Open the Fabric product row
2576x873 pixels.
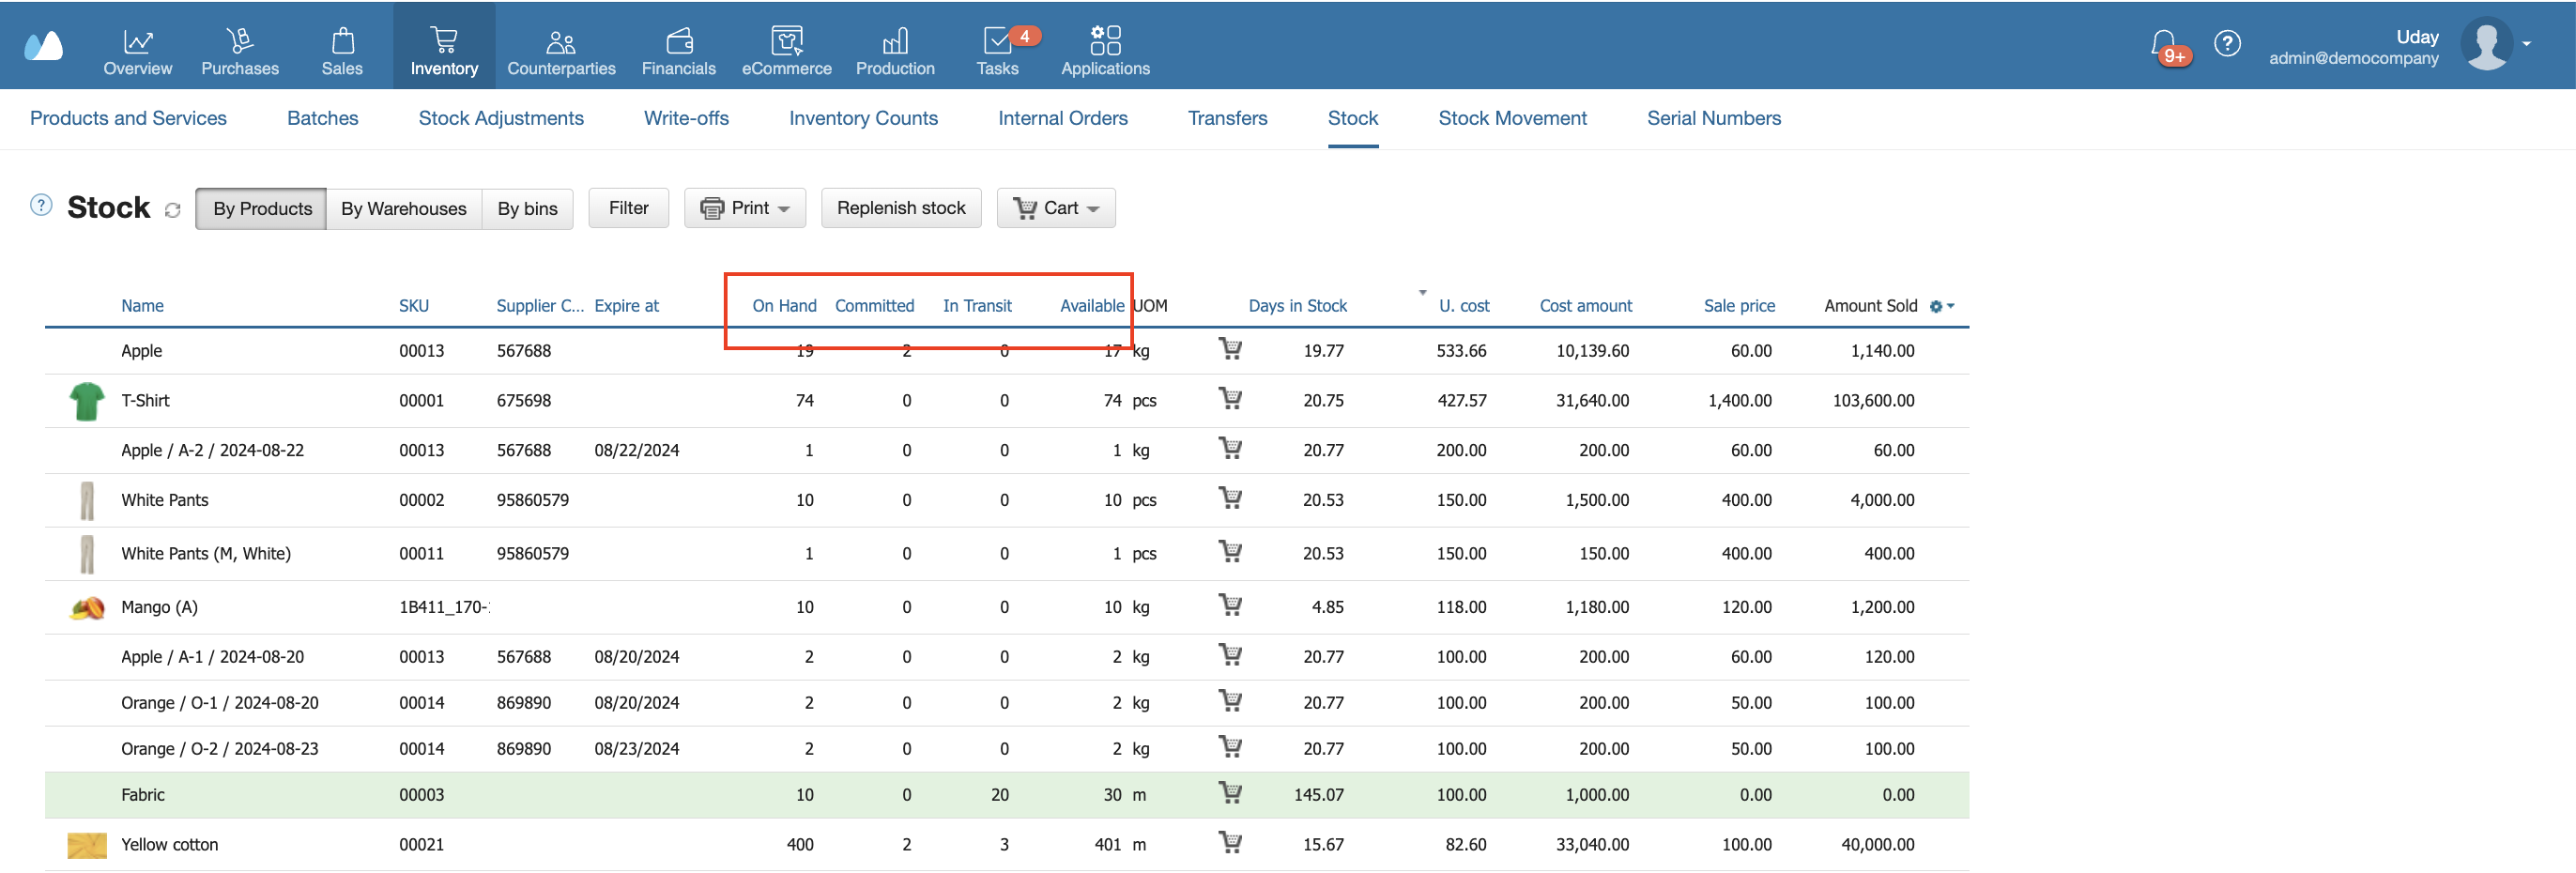(1006, 795)
